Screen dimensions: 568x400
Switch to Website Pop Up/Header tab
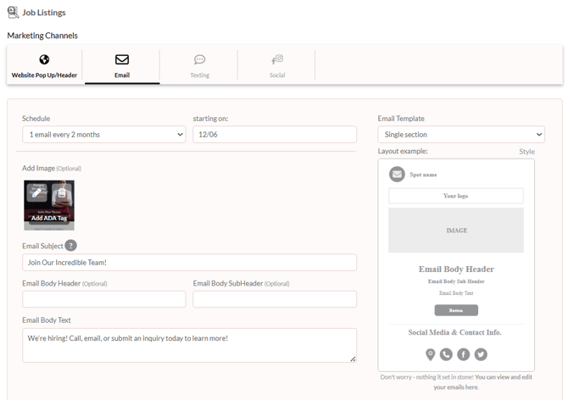point(44,65)
